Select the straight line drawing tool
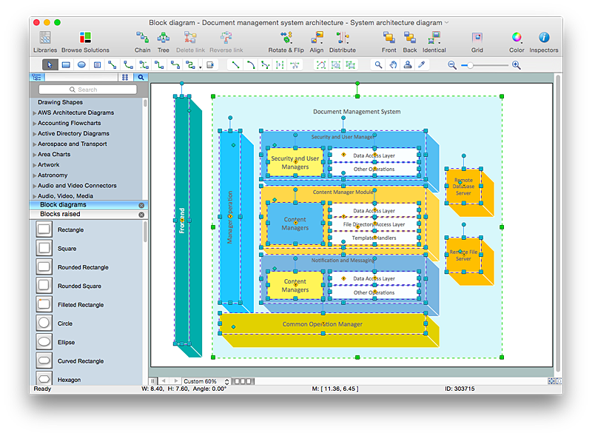The image size is (592, 436). [235, 65]
